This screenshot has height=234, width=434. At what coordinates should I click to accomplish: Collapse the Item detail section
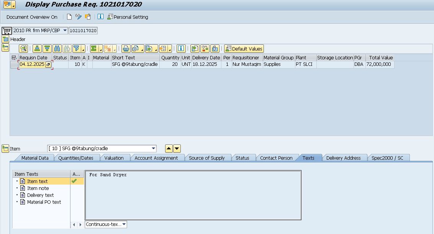click(x=5, y=149)
